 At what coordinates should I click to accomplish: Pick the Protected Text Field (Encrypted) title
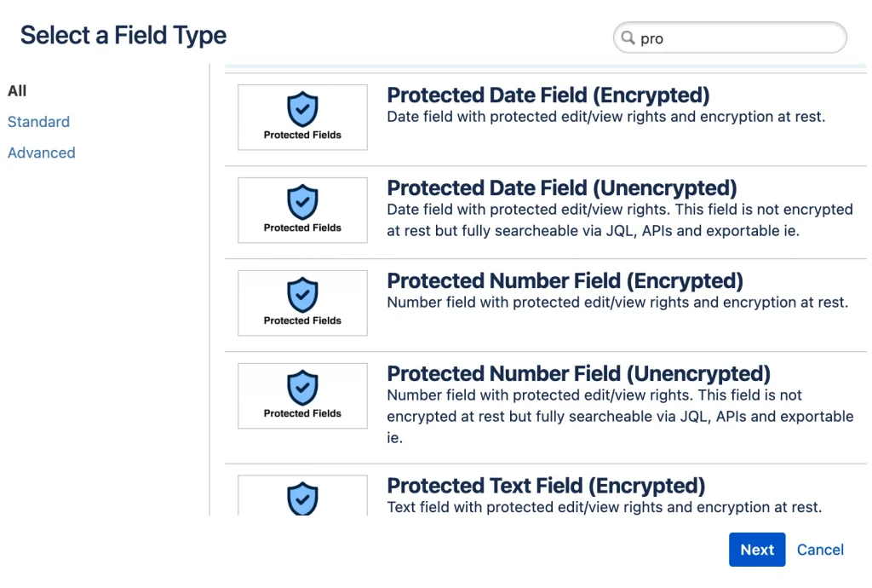tap(546, 486)
